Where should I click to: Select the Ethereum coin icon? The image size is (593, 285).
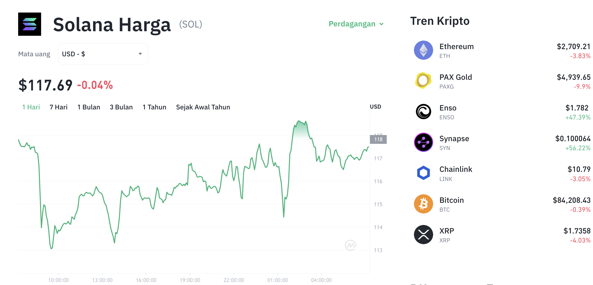click(x=423, y=50)
